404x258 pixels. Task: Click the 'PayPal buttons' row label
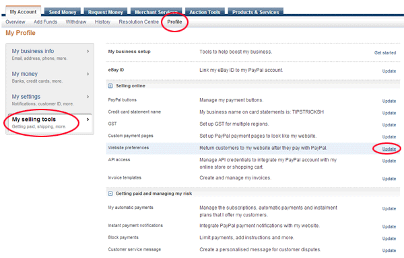(122, 100)
